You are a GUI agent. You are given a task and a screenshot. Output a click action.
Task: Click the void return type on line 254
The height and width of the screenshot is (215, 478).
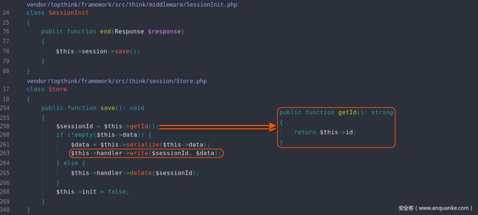[137, 108]
